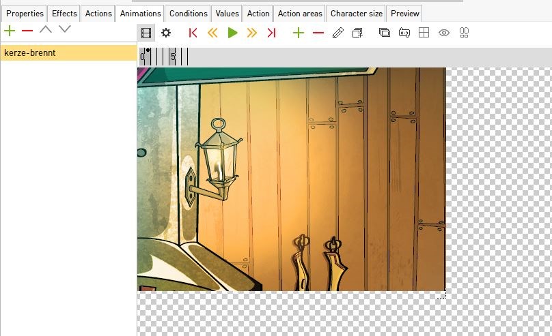Screen dimensions: 552x336
Task: Select the kerze-brennt animation
Action: 68,52
